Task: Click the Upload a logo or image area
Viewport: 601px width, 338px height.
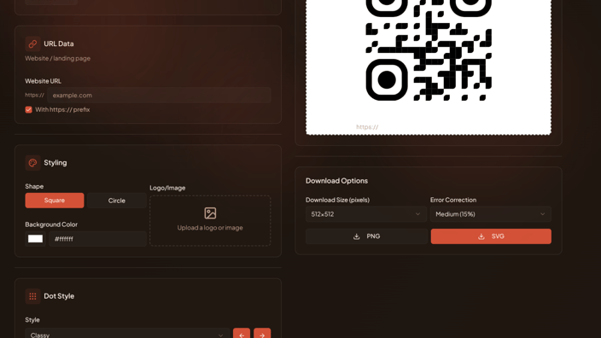Action: [x=210, y=221]
